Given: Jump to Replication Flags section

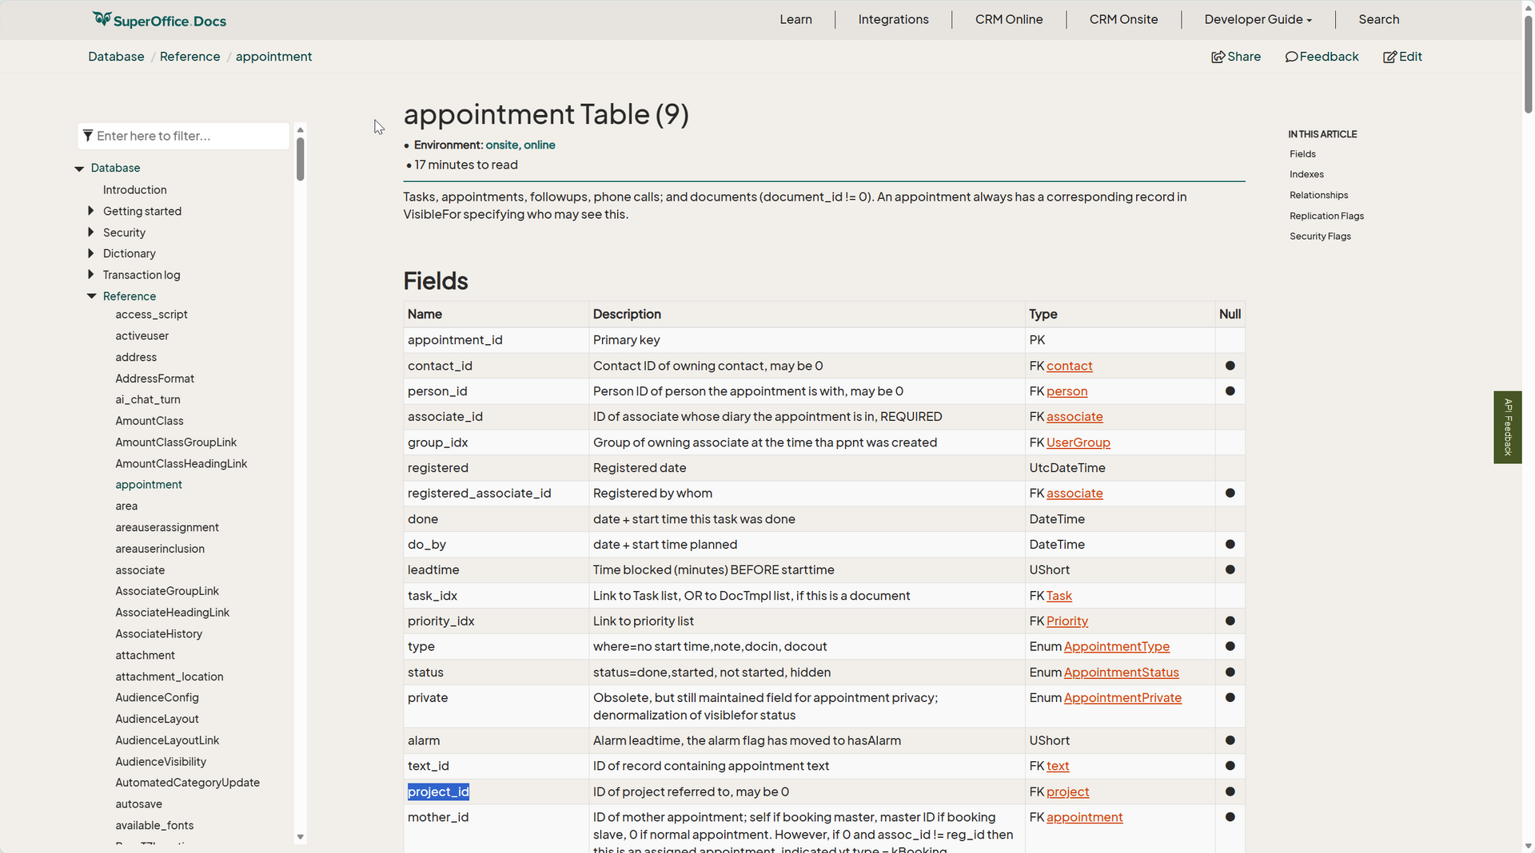Looking at the screenshot, I should point(1326,216).
